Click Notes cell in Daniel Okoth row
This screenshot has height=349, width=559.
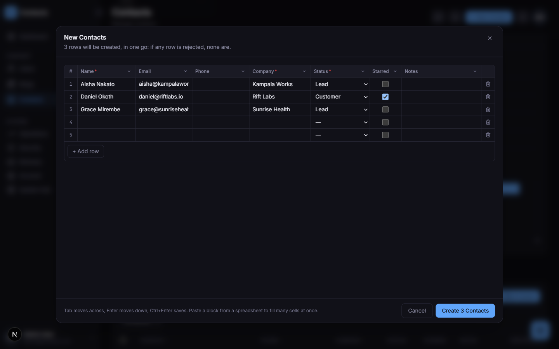pyautogui.click(x=441, y=97)
